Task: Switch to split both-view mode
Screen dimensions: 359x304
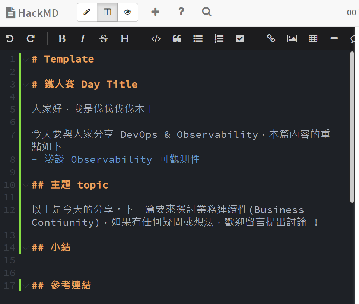Action: point(107,12)
